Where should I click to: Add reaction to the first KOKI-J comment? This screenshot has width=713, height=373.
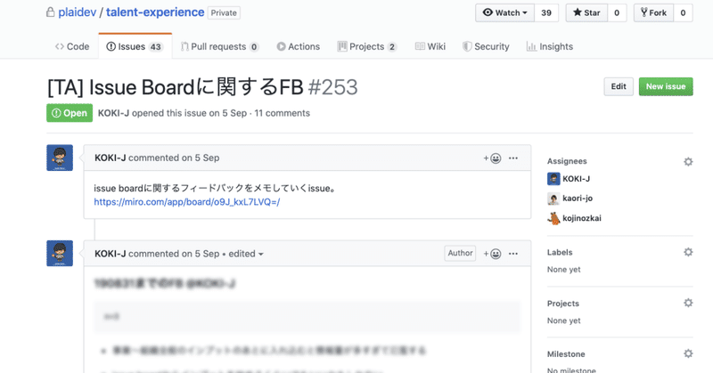[492, 158]
